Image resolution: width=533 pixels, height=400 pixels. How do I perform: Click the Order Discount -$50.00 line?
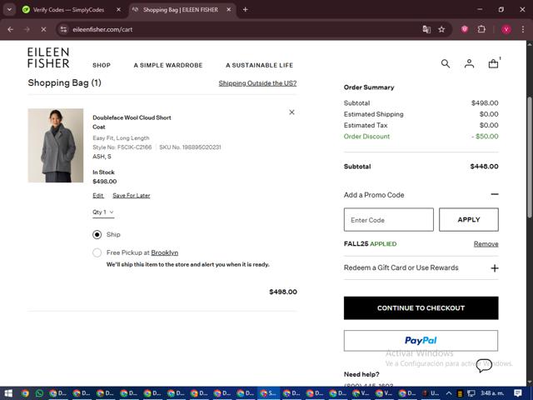[421, 137]
